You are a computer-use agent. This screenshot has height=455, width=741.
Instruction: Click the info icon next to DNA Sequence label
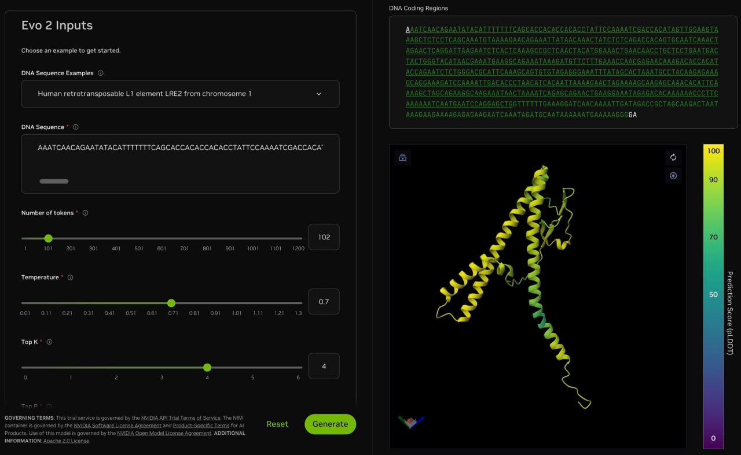(x=76, y=127)
